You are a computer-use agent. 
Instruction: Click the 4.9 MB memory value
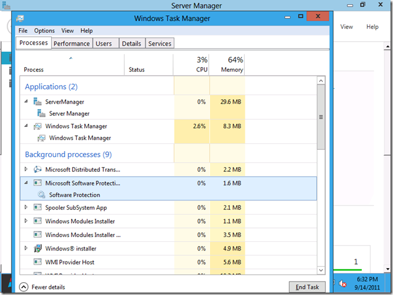232,249
